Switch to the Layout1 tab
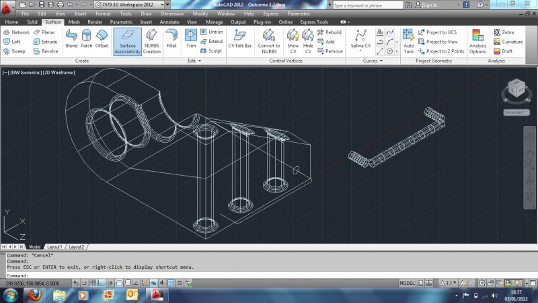The width and height of the screenshot is (538, 303). coord(54,246)
